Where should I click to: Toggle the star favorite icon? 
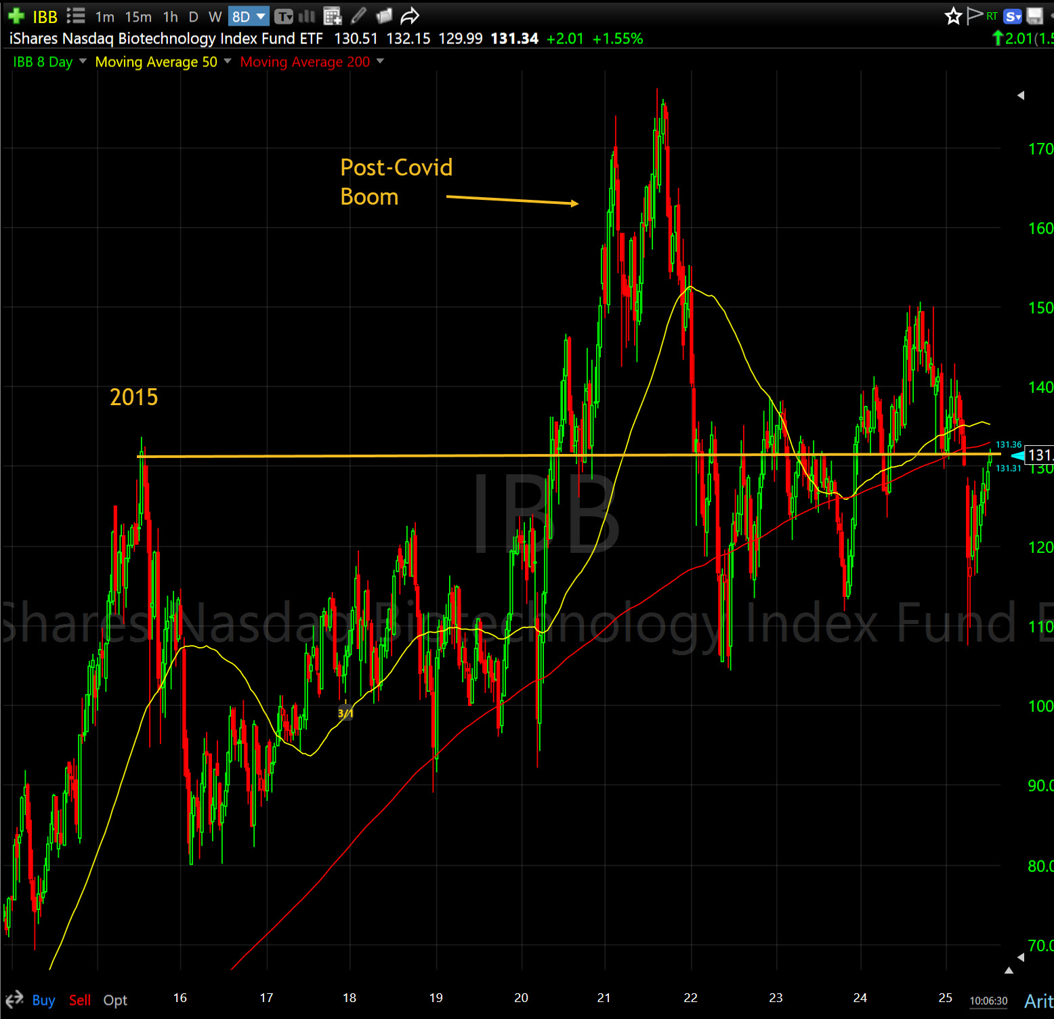coord(953,16)
